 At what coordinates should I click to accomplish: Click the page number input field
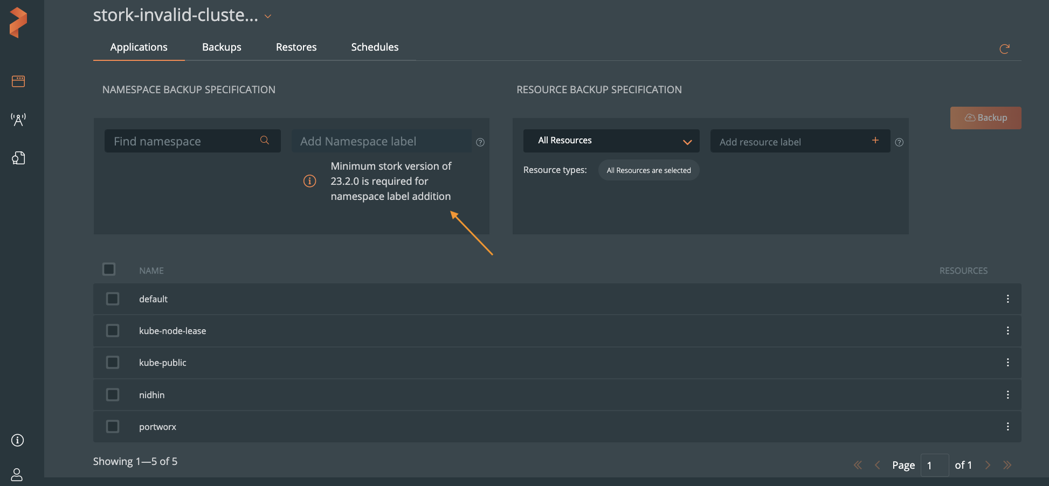coord(934,466)
